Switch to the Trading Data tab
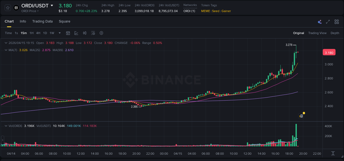Viewport: 344px width, 161px height. coord(42,21)
